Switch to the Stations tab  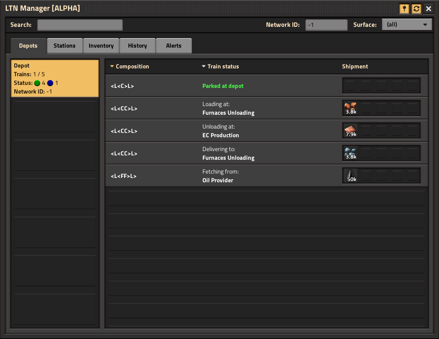(64, 45)
